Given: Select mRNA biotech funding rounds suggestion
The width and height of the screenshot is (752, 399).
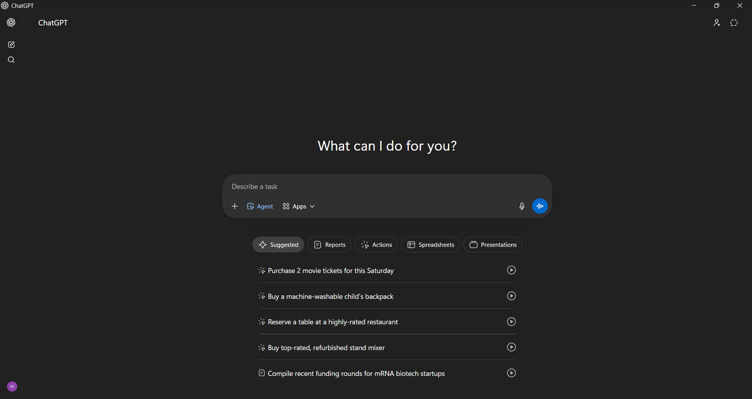Looking at the screenshot, I should [x=356, y=374].
